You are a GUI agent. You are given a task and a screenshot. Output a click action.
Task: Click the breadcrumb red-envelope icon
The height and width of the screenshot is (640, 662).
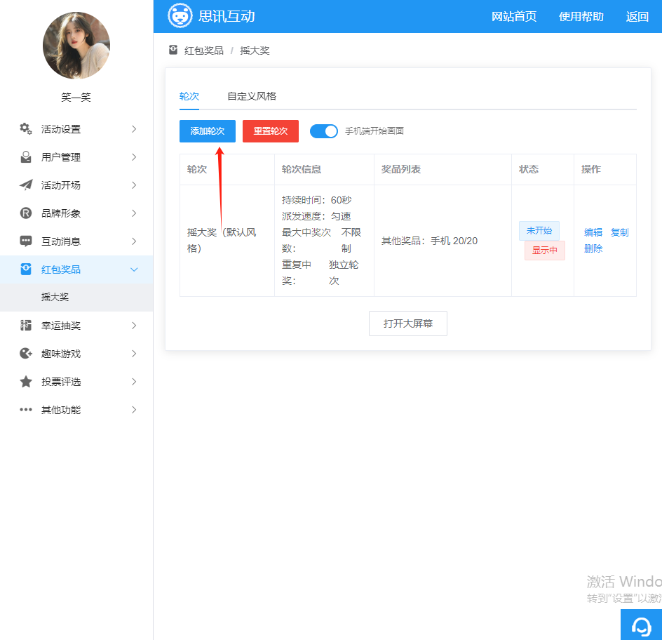173,51
